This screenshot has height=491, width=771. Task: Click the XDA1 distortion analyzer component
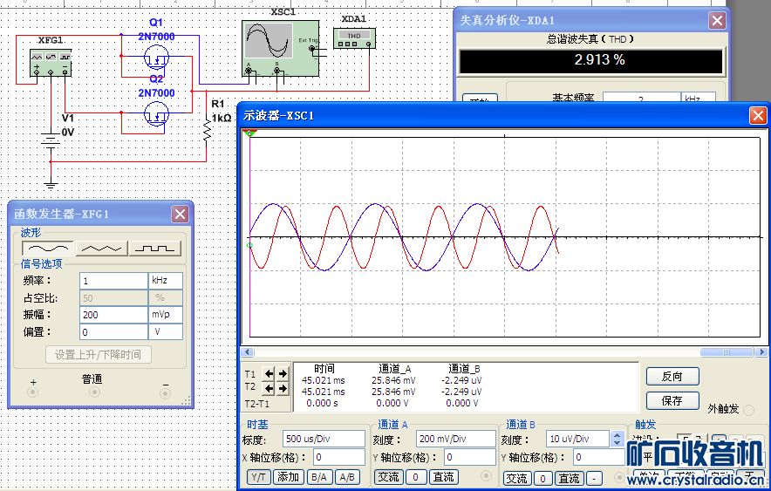[354, 37]
